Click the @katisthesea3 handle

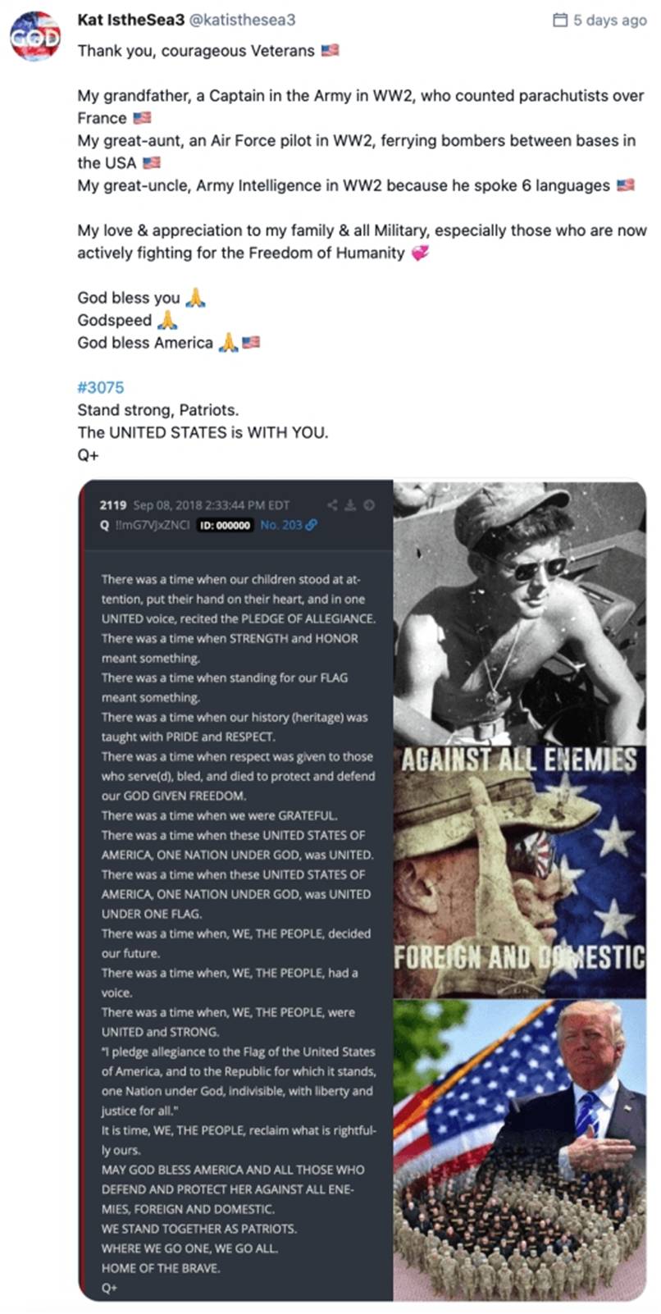[243, 20]
